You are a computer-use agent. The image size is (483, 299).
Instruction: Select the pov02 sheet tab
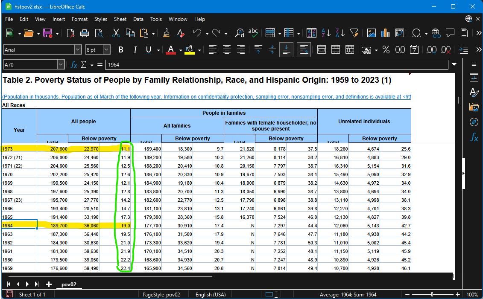pyautogui.click(x=69, y=284)
